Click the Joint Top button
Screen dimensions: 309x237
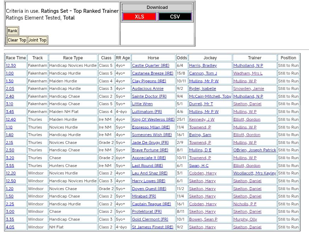coord(38,40)
